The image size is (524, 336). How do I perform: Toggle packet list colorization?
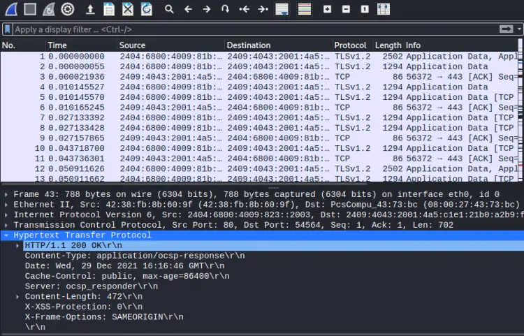[305, 9]
